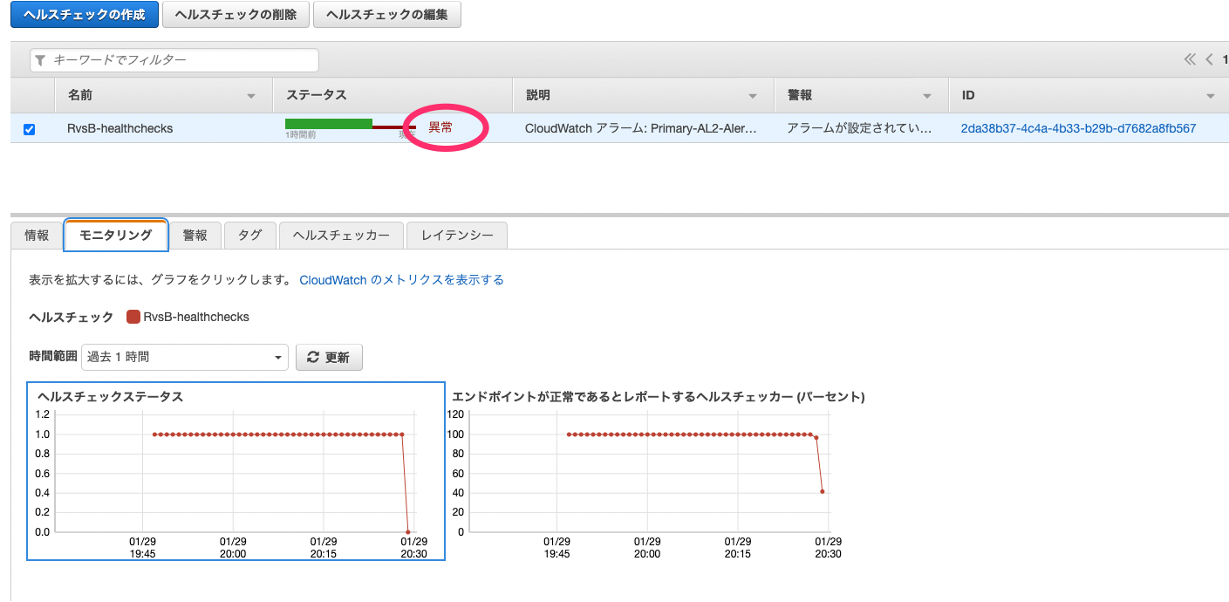Open the 説明 column header dropdown

[x=753, y=95]
